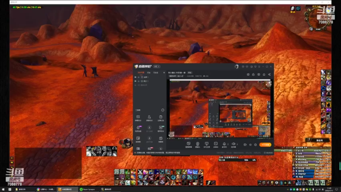Toggle visibility eye of the greyed third source

click(135, 85)
